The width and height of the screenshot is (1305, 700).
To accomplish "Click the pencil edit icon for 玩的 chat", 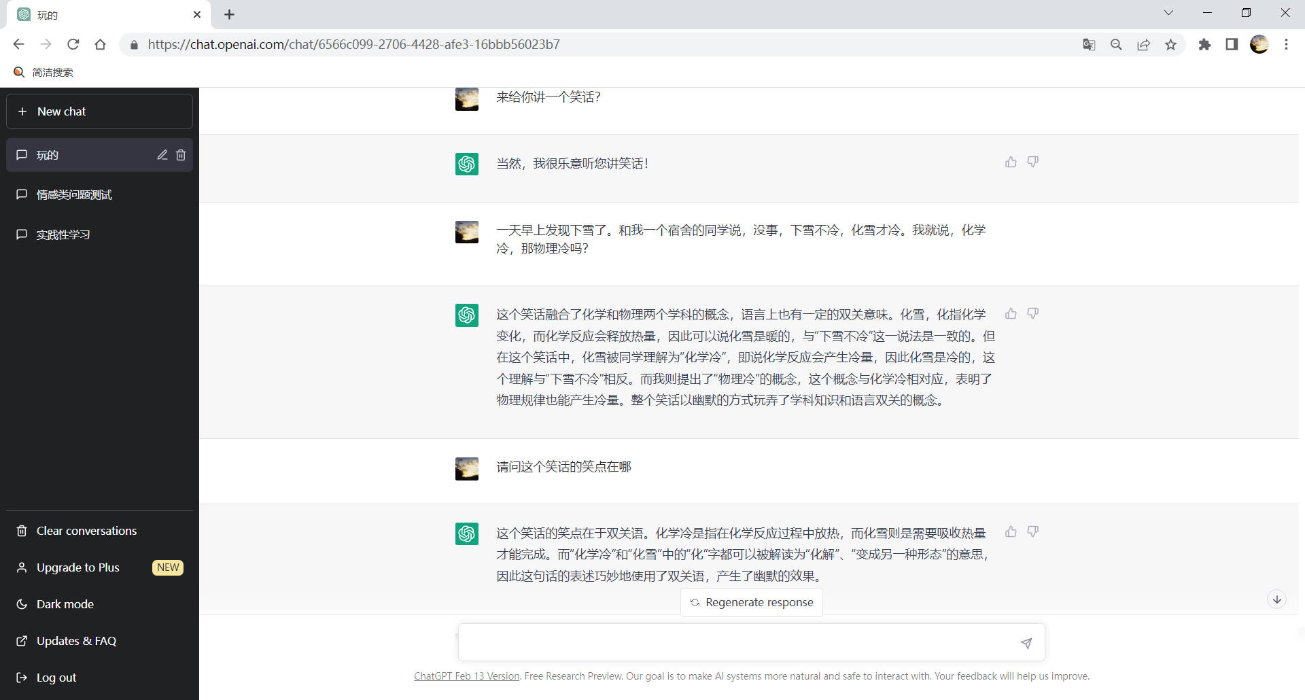I will [162, 155].
